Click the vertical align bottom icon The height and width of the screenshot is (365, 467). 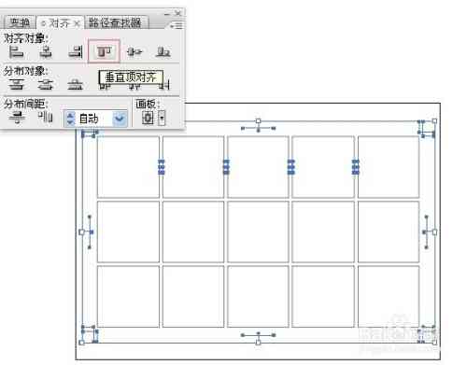163,51
